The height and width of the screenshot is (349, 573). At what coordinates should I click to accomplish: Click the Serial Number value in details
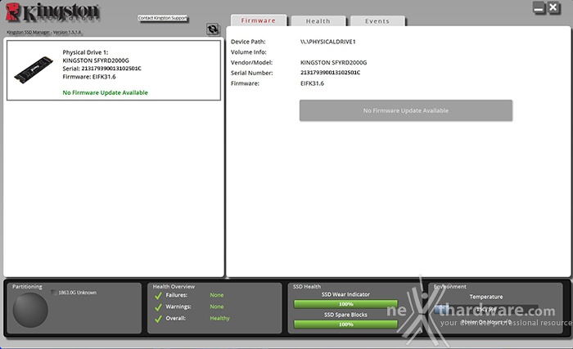point(331,73)
